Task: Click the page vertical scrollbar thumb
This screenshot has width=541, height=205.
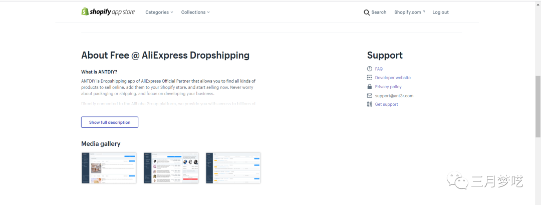Action: coord(538,106)
